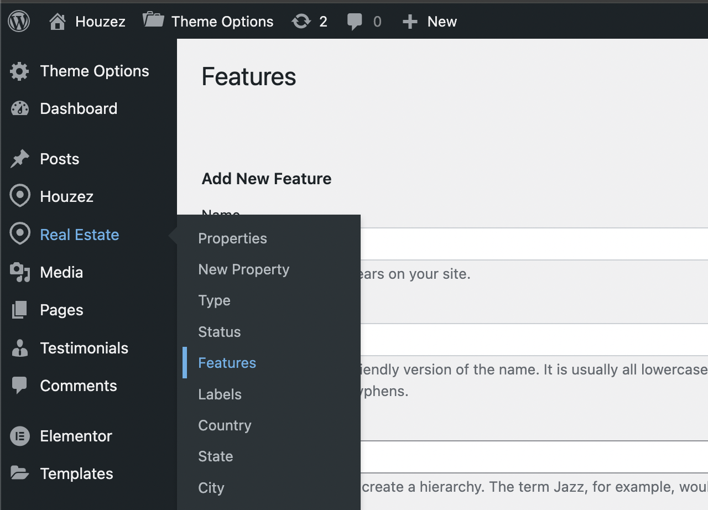Open Templates in the sidebar

77,474
